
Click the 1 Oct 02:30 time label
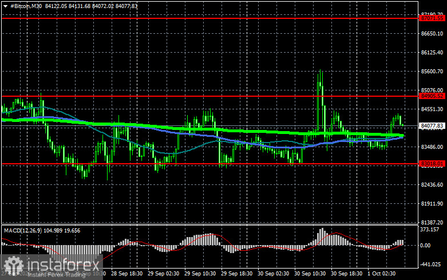click(382, 274)
